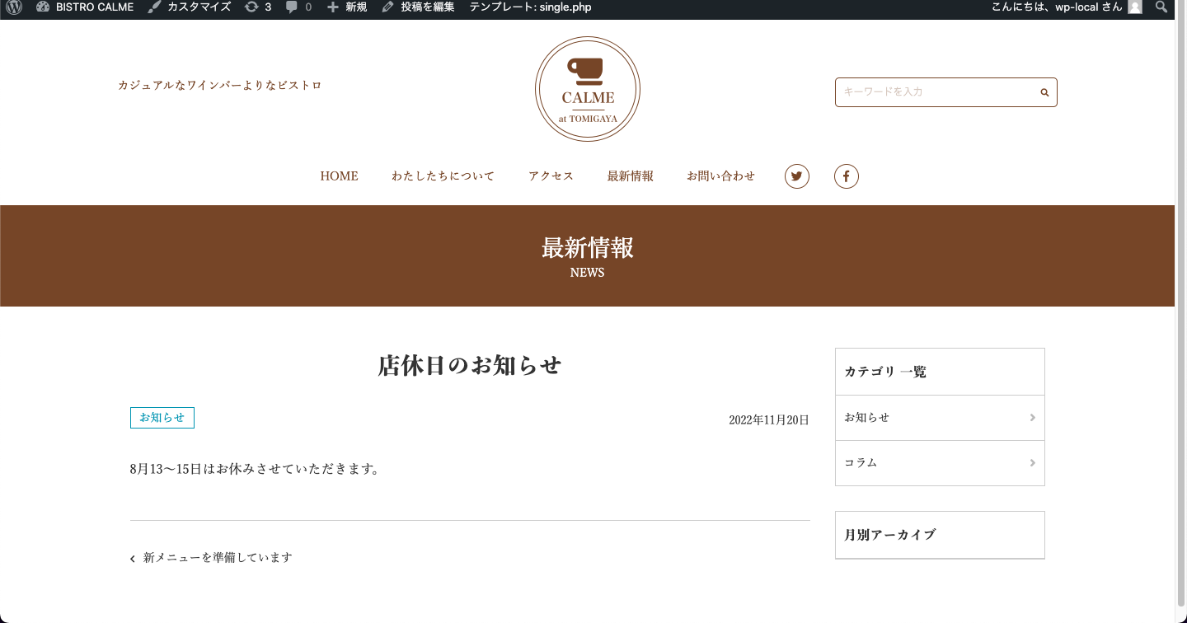Expand the お知らせ category chevron
Screen dimensions: 1187x623
point(1032,418)
